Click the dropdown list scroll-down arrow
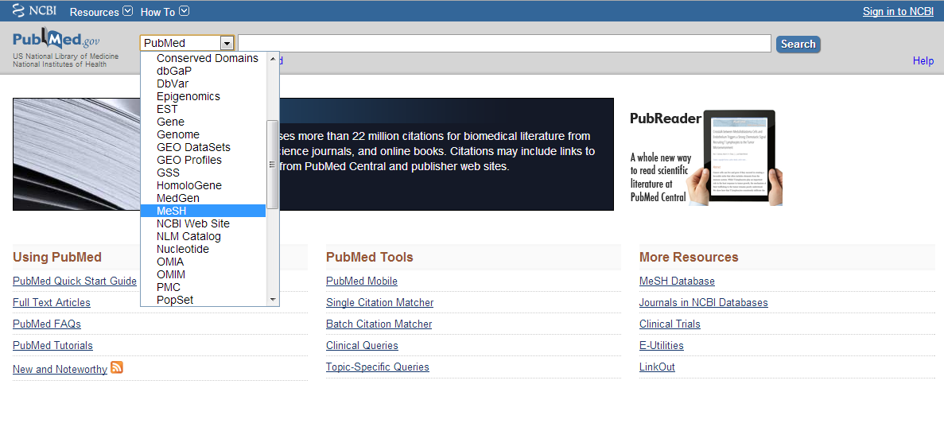This screenshot has height=427, width=944. coord(273,299)
